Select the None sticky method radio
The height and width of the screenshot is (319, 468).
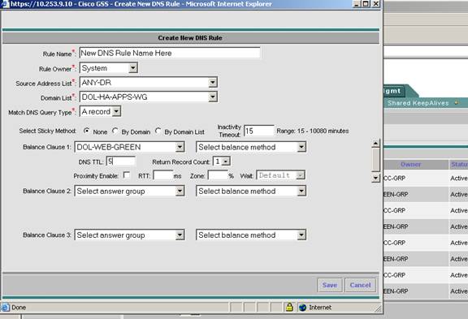tap(87, 131)
